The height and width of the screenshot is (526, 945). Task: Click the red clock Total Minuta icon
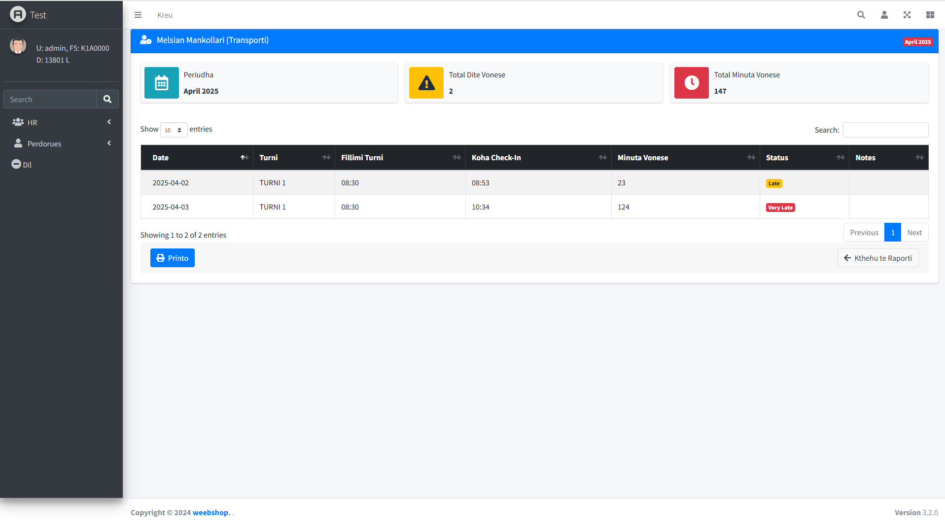[x=691, y=83]
